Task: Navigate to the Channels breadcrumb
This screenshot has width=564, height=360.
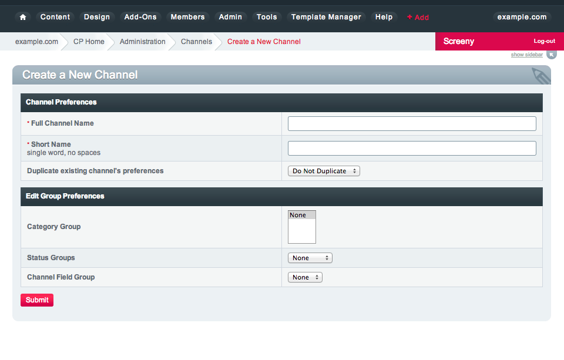Action: [x=196, y=42]
